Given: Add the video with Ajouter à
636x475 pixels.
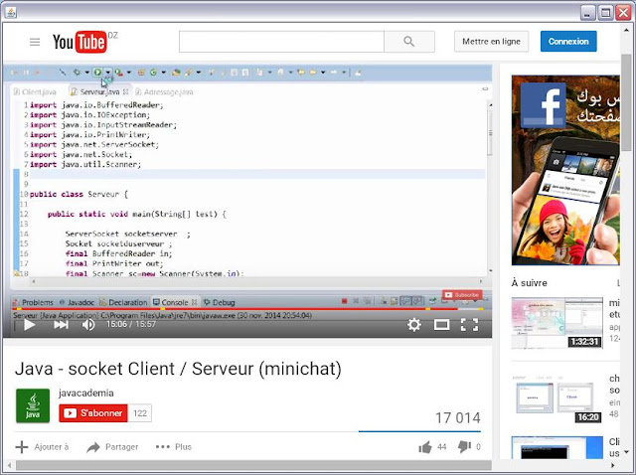Looking at the screenshot, I should [42, 447].
